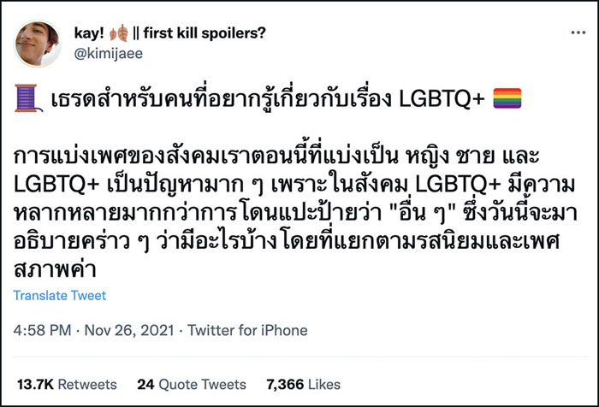The width and height of the screenshot is (599, 407).
Task: Visit the @kimijaee handle link
Action: coord(109,54)
